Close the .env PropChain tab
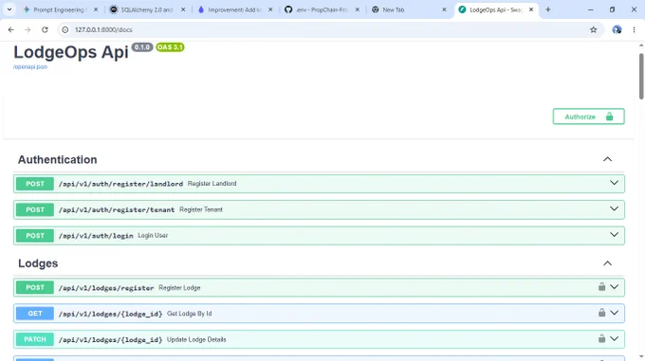Viewport: 645px width, 361px height. (x=357, y=9)
